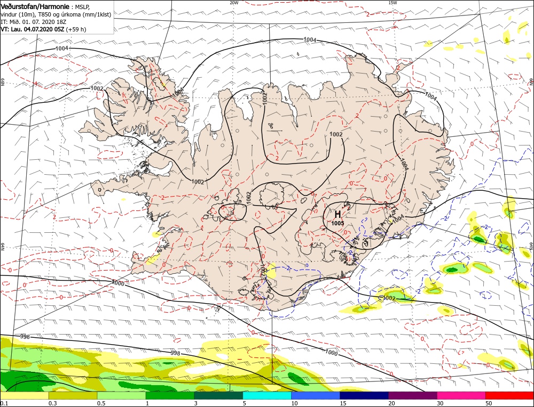Click the 'H' high pressure marker
Screen dimensions: 534x407
(x=337, y=214)
